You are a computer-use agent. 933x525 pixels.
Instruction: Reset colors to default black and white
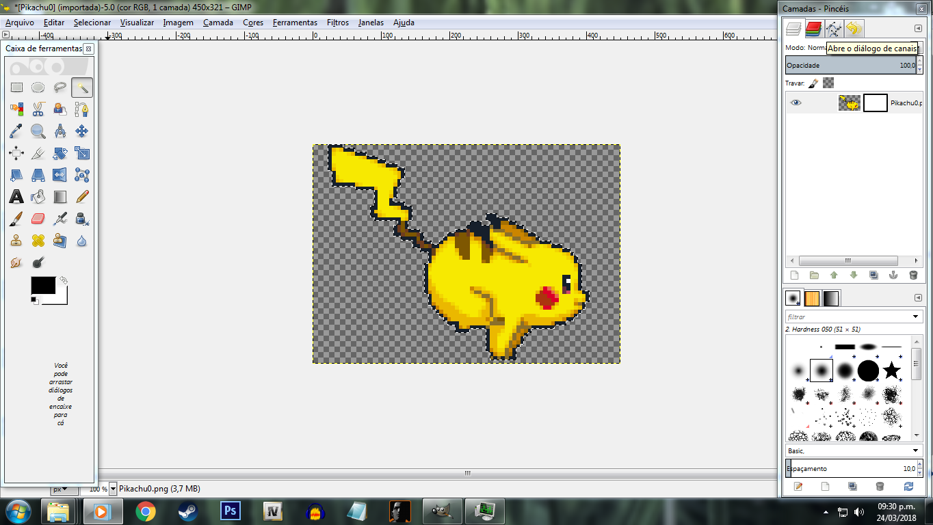click(35, 301)
